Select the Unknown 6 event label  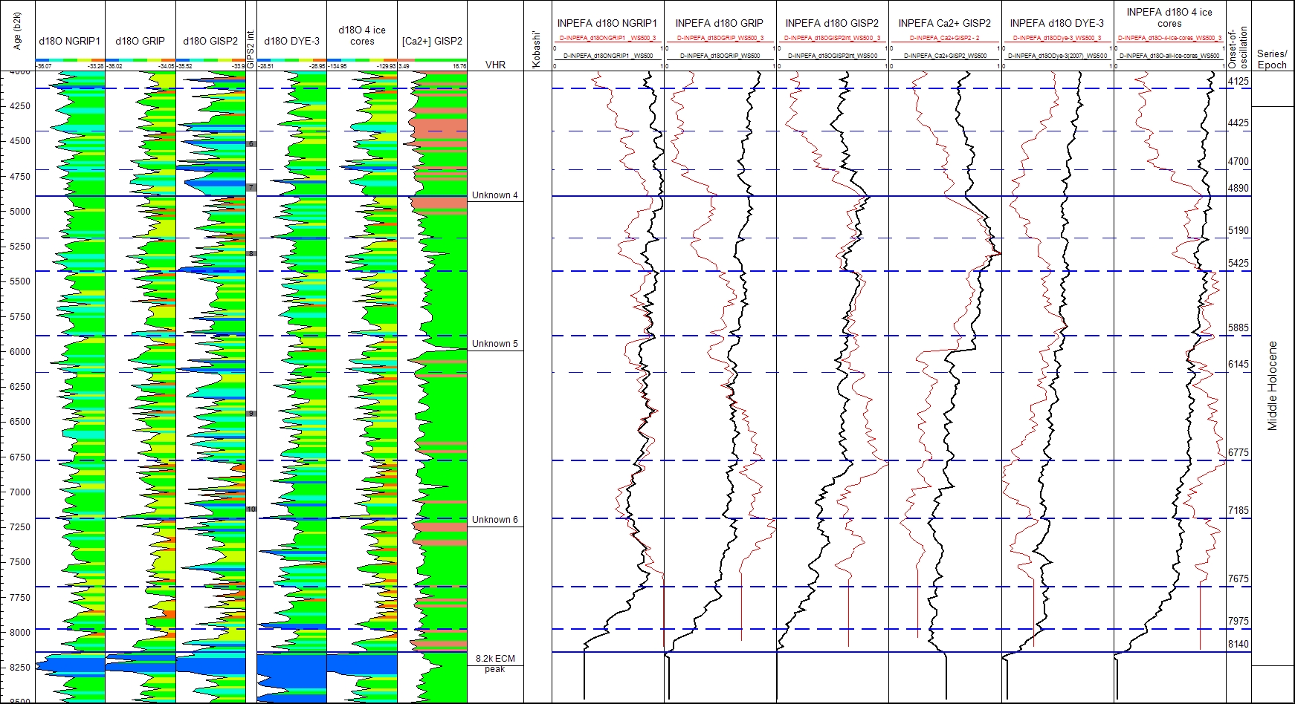click(494, 520)
